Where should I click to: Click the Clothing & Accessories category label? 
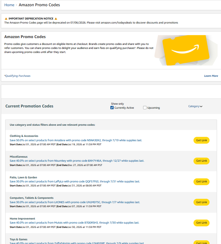click(24, 136)
